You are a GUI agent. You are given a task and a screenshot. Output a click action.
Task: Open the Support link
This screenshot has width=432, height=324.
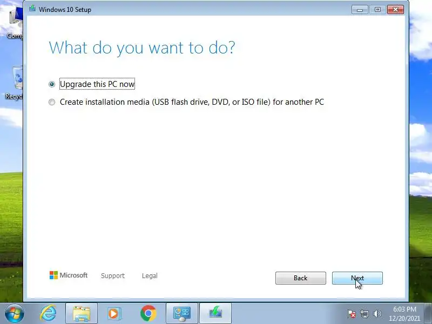[x=113, y=275]
